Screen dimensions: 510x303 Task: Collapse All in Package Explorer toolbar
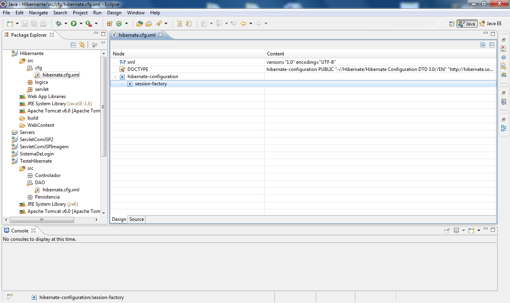[73, 45]
